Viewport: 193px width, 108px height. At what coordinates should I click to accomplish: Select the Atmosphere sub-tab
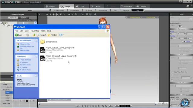[103, 10]
